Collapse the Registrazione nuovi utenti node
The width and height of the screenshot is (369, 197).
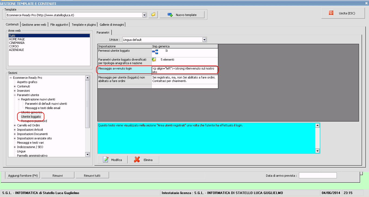point(19,99)
